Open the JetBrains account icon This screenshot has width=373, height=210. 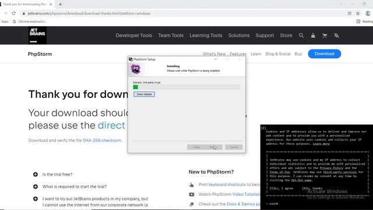(x=313, y=36)
